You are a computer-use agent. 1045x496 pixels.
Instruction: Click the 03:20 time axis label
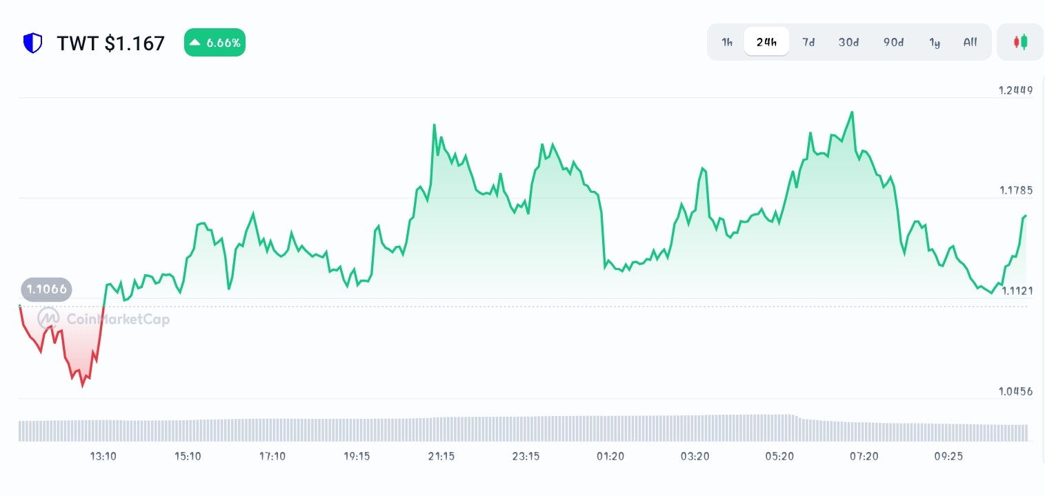point(695,456)
